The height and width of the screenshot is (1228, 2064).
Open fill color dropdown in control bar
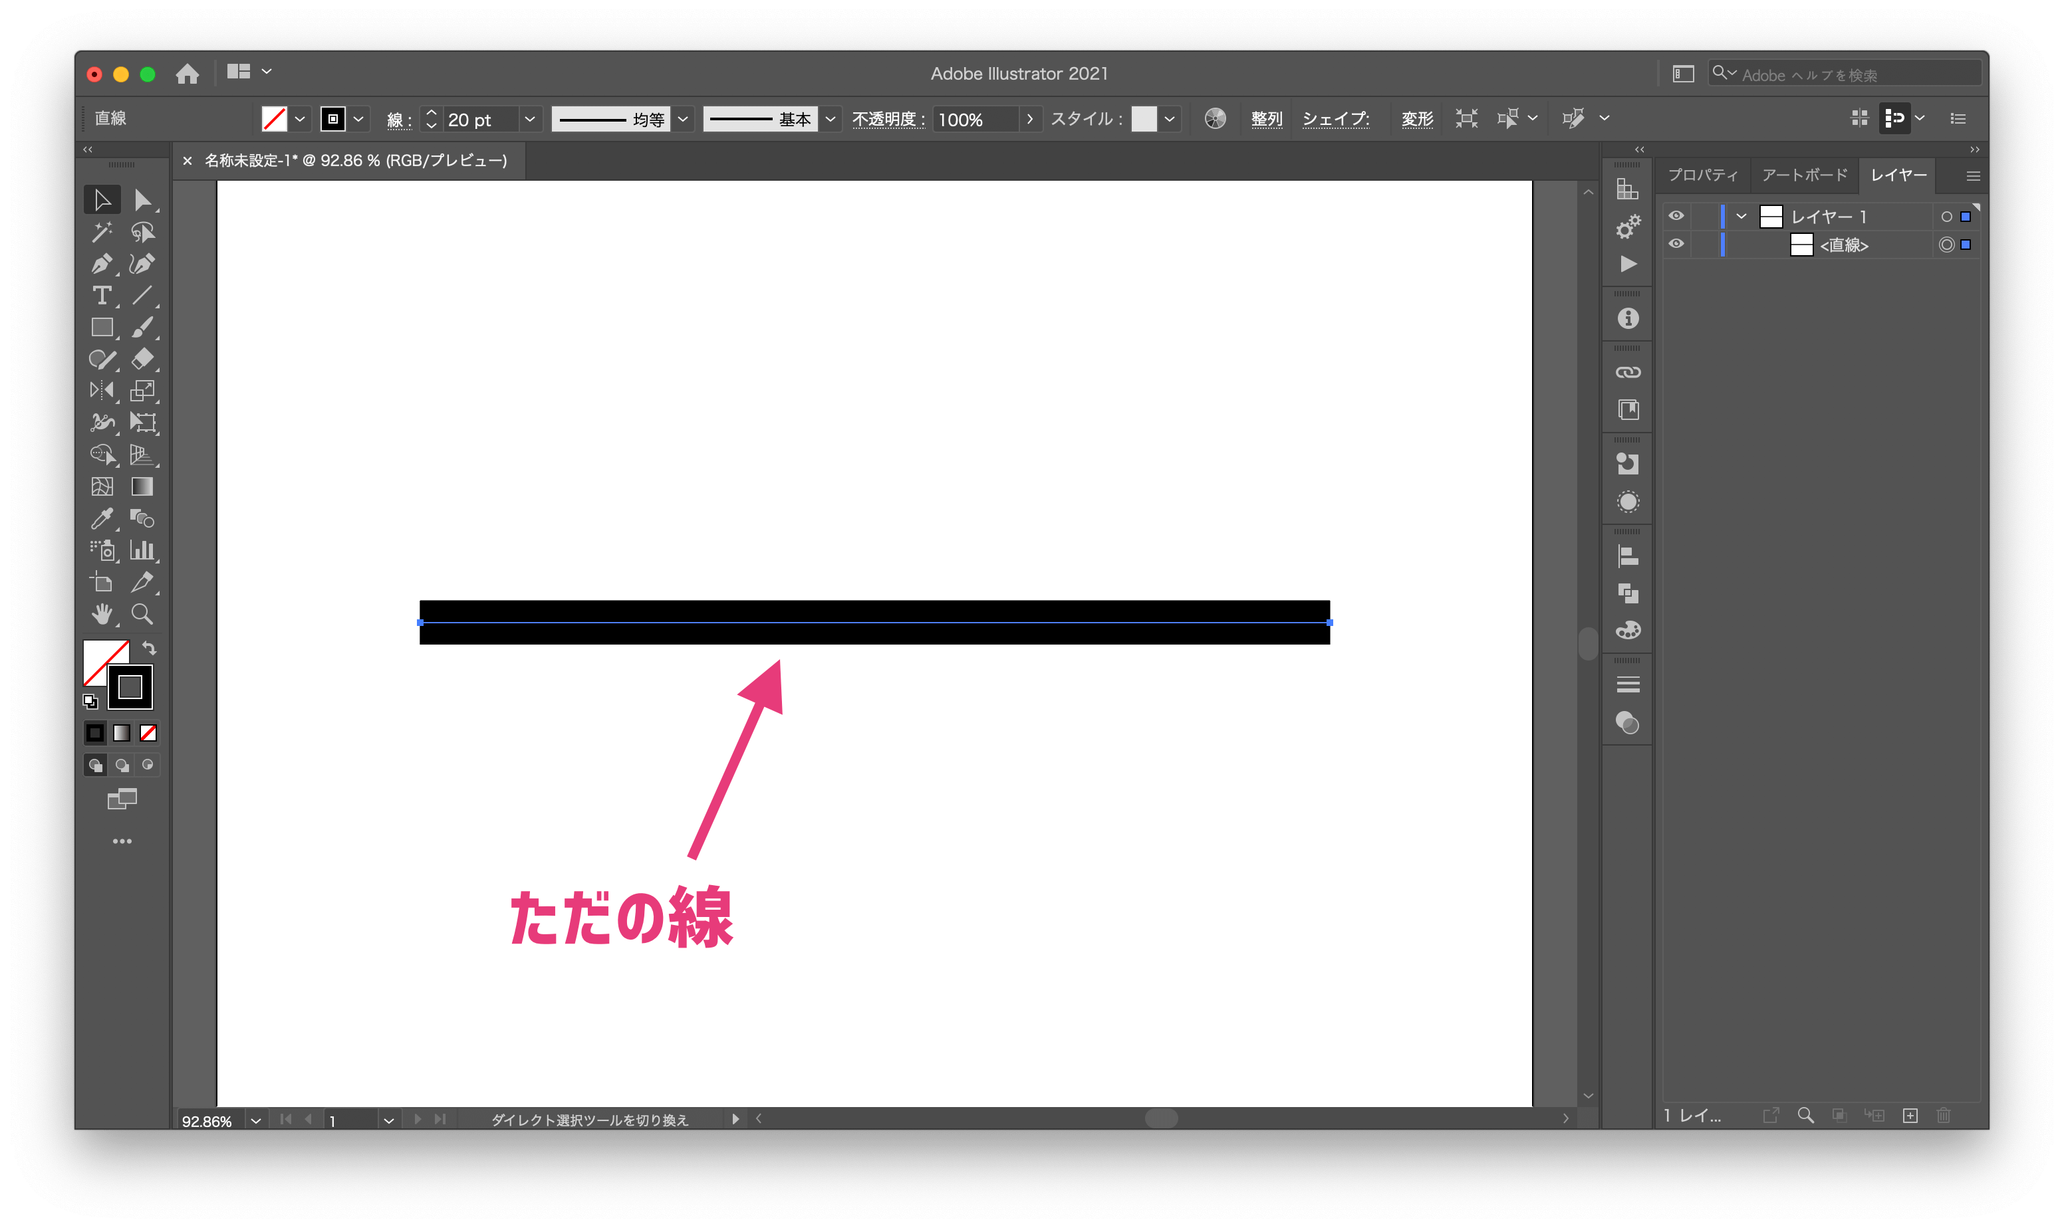point(301,119)
